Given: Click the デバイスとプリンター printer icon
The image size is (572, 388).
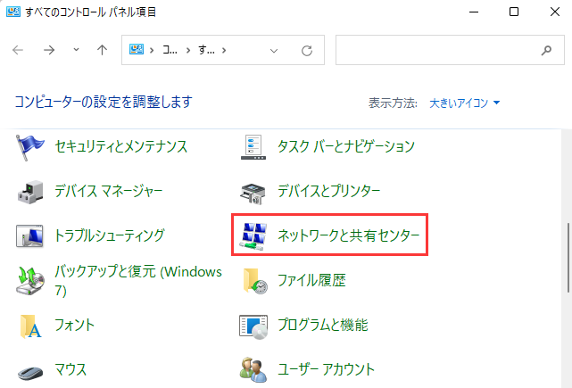Looking at the screenshot, I should [x=253, y=194].
